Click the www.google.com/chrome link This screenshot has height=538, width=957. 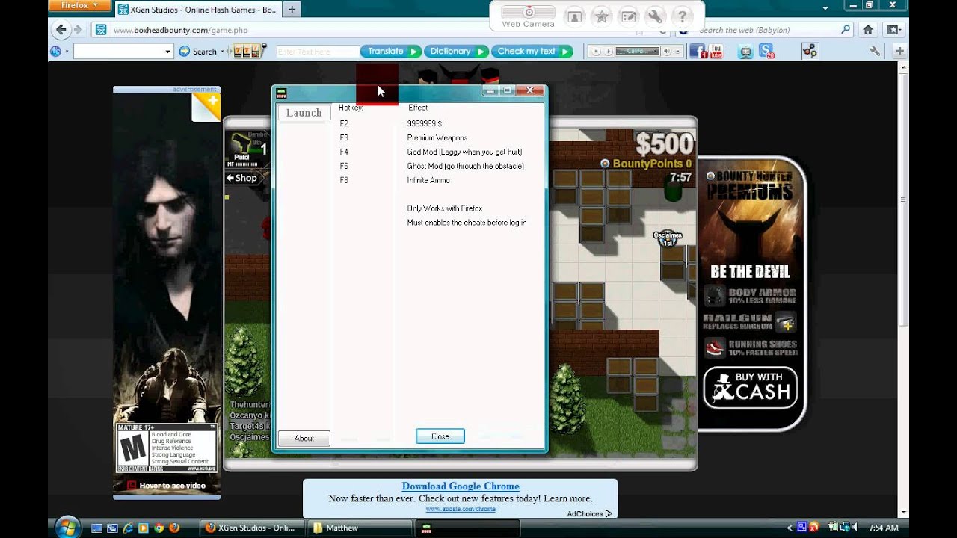pos(461,509)
